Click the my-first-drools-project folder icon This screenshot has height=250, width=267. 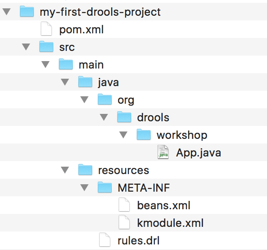point(27,11)
